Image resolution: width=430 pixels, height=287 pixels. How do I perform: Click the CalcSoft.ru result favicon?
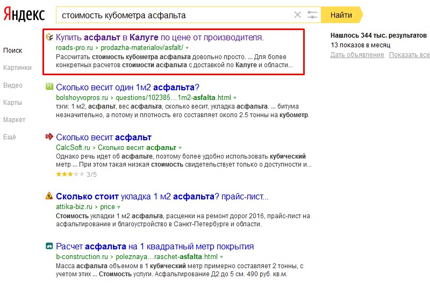click(49, 137)
